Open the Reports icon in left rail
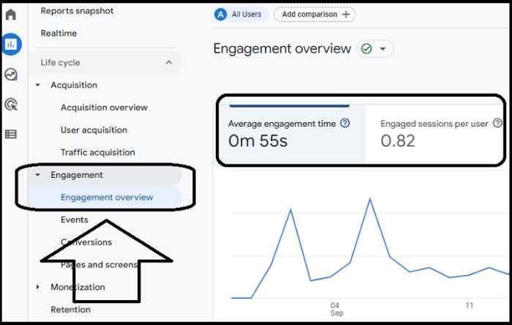The width and height of the screenshot is (512, 325). tap(11, 45)
